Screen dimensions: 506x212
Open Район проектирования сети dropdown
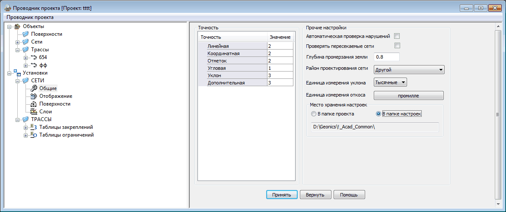click(x=409, y=69)
